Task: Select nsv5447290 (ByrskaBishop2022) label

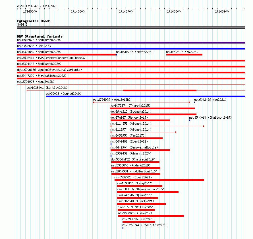Action: pyautogui.click(x=42, y=76)
